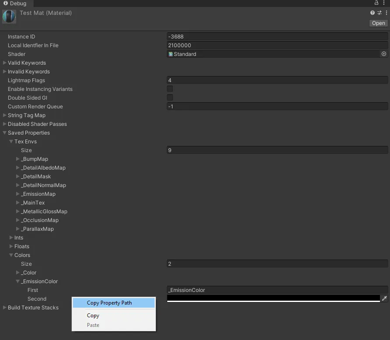Viewport: 390px width, 340px height.
Task: Toggle the inspector lock icon
Action: [x=376, y=3]
